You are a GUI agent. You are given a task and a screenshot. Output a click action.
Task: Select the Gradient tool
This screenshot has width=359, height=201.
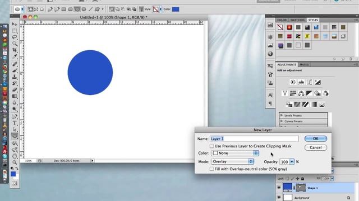tap(15, 96)
